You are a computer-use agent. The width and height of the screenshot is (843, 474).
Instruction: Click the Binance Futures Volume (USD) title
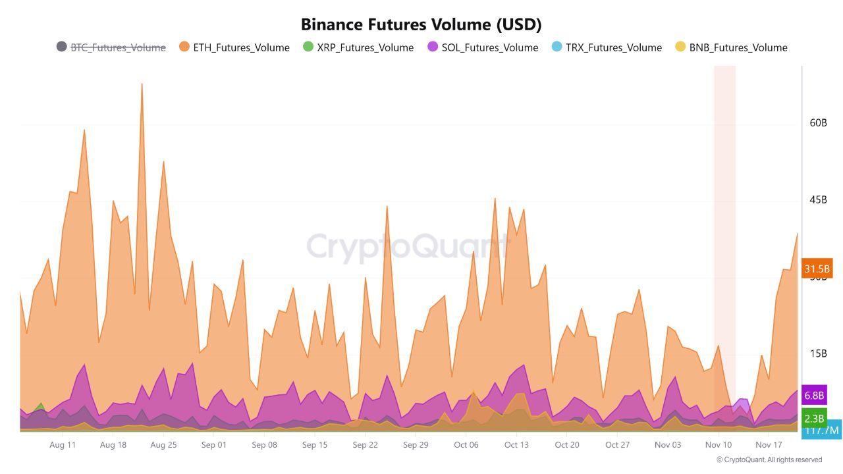coord(421,24)
